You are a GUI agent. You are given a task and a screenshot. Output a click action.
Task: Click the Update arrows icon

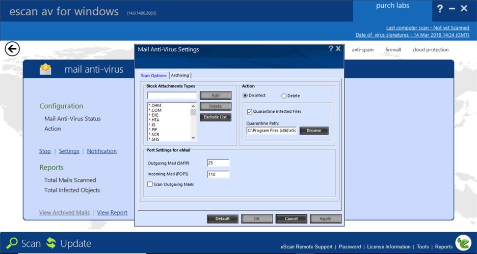coord(51,243)
